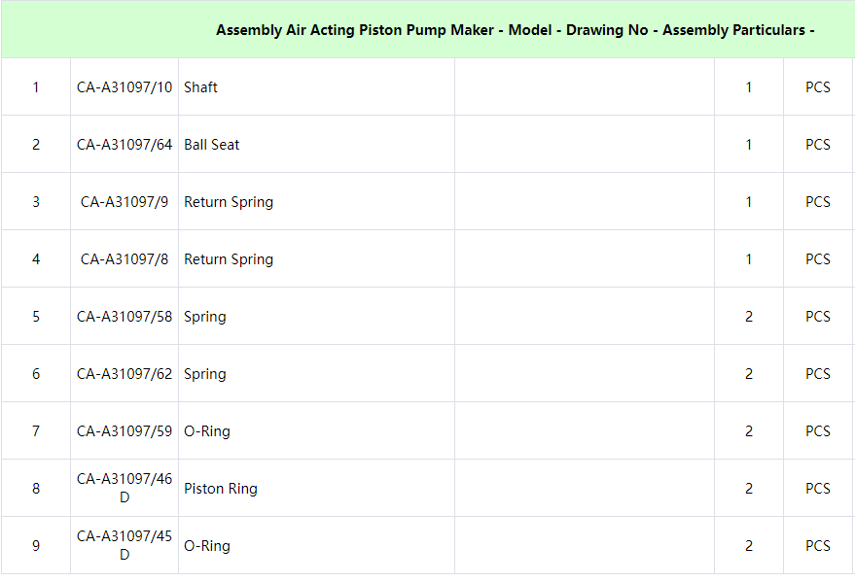This screenshot has height=582, width=855.
Task: Click part number CA-A31097/59
Action: point(125,431)
